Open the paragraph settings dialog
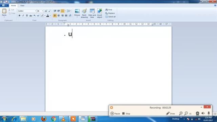The width and height of the screenshot is (217, 122). pos(70,16)
